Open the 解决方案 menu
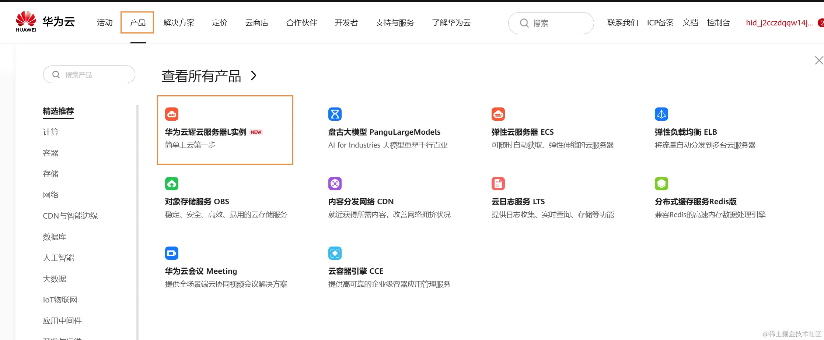The image size is (824, 340). point(179,23)
